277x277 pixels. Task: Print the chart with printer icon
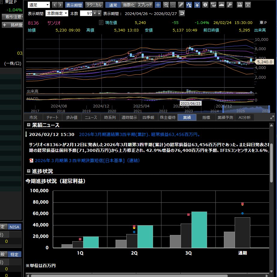point(239,5)
